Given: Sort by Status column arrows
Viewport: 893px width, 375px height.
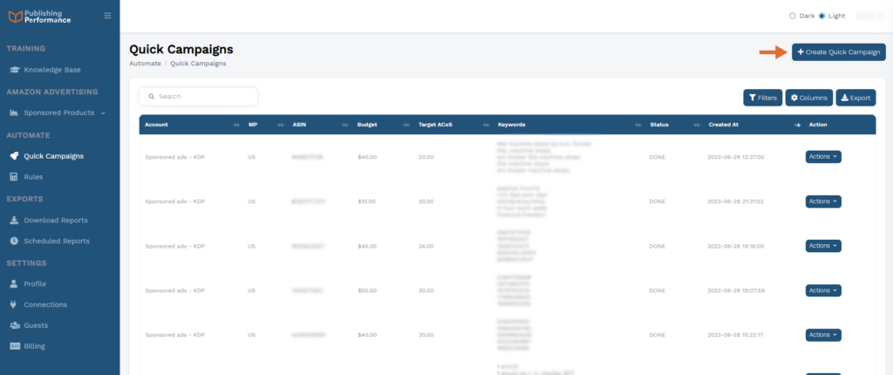Looking at the screenshot, I should tap(697, 125).
